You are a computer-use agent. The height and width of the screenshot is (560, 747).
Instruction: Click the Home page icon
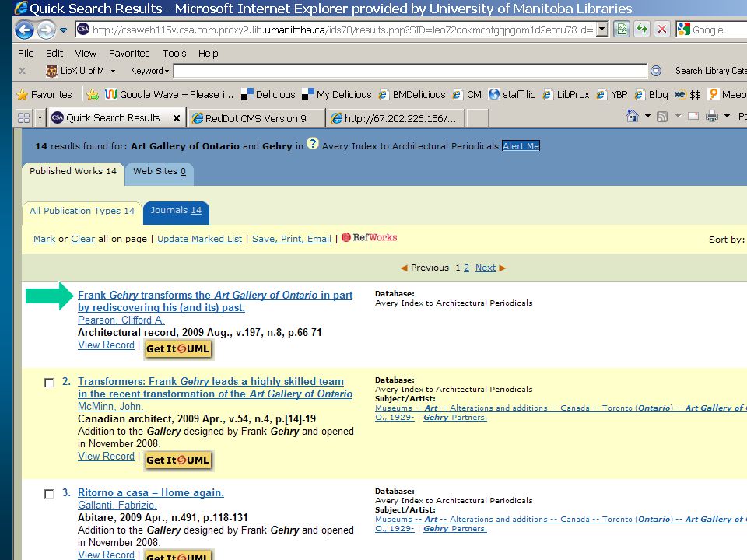pos(632,116)
